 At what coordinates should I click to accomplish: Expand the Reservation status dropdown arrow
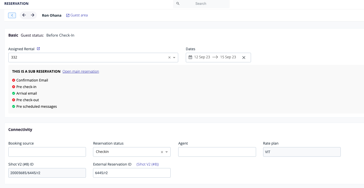[167, 152]
